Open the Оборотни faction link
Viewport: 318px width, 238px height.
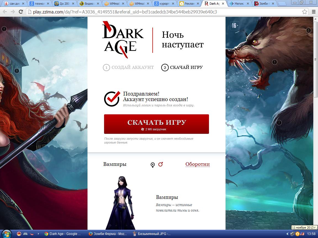point(198,164)
